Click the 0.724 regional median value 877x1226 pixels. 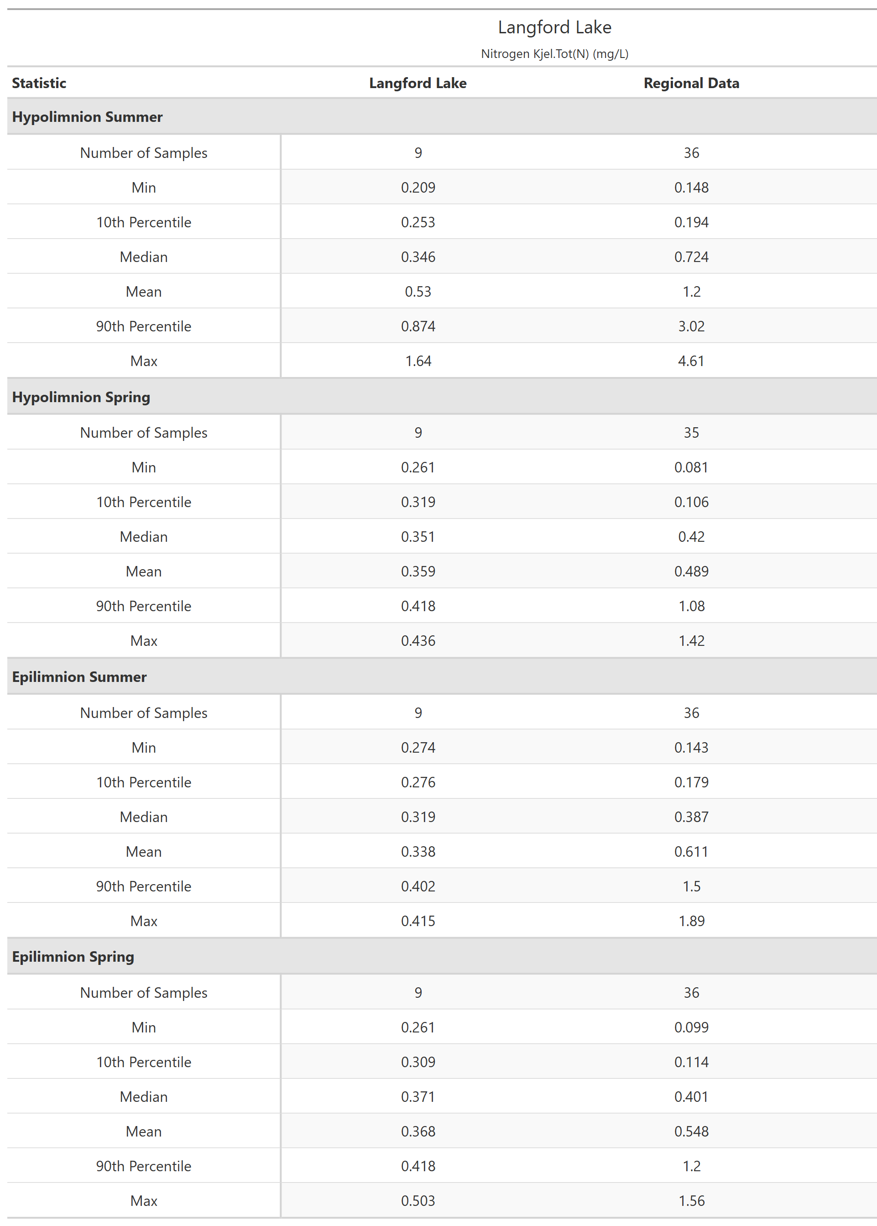(691, 257)
